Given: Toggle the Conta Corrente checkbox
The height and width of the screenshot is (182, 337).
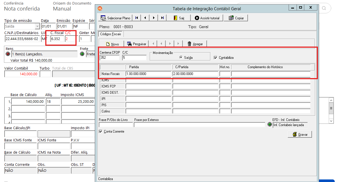Looking at the screenshot, I should (x=100, y=131).
